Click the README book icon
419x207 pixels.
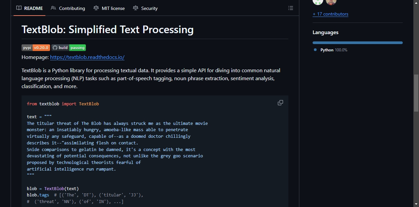point(19,8)
